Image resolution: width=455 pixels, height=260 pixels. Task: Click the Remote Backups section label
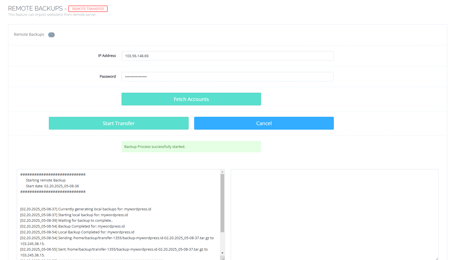tap(29, 34)
